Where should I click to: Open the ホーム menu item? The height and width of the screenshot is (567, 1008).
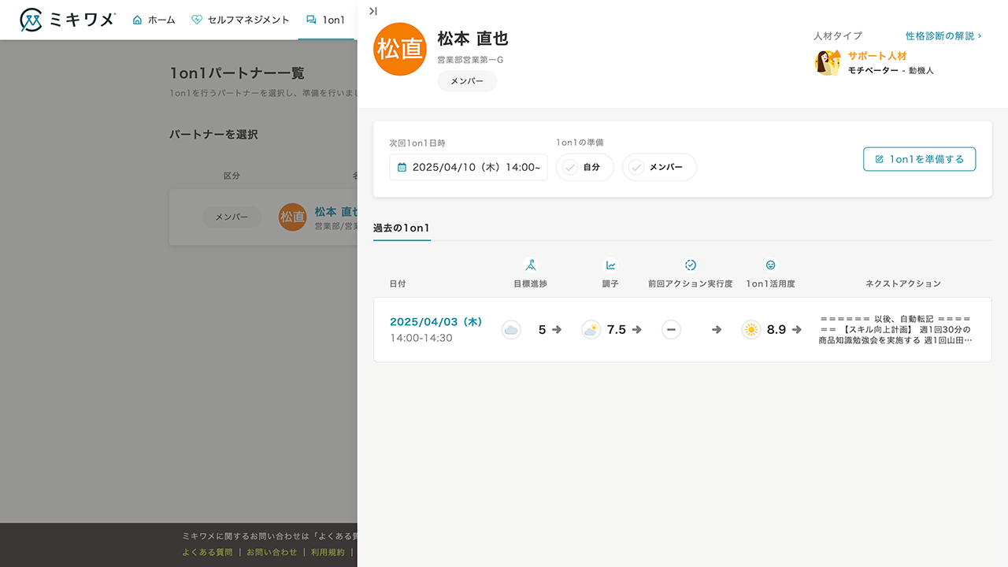click(x=154, y=20)
